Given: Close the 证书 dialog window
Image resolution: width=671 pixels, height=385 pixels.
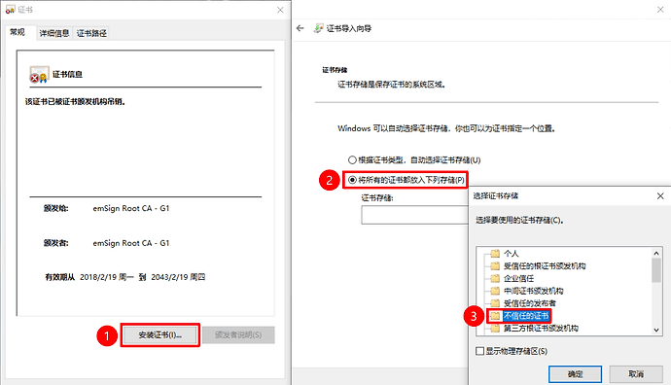Looking at the screenshot, I should (280, 10).
